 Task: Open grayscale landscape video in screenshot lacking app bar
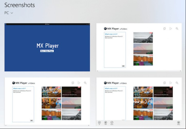[x=72, y=115]
